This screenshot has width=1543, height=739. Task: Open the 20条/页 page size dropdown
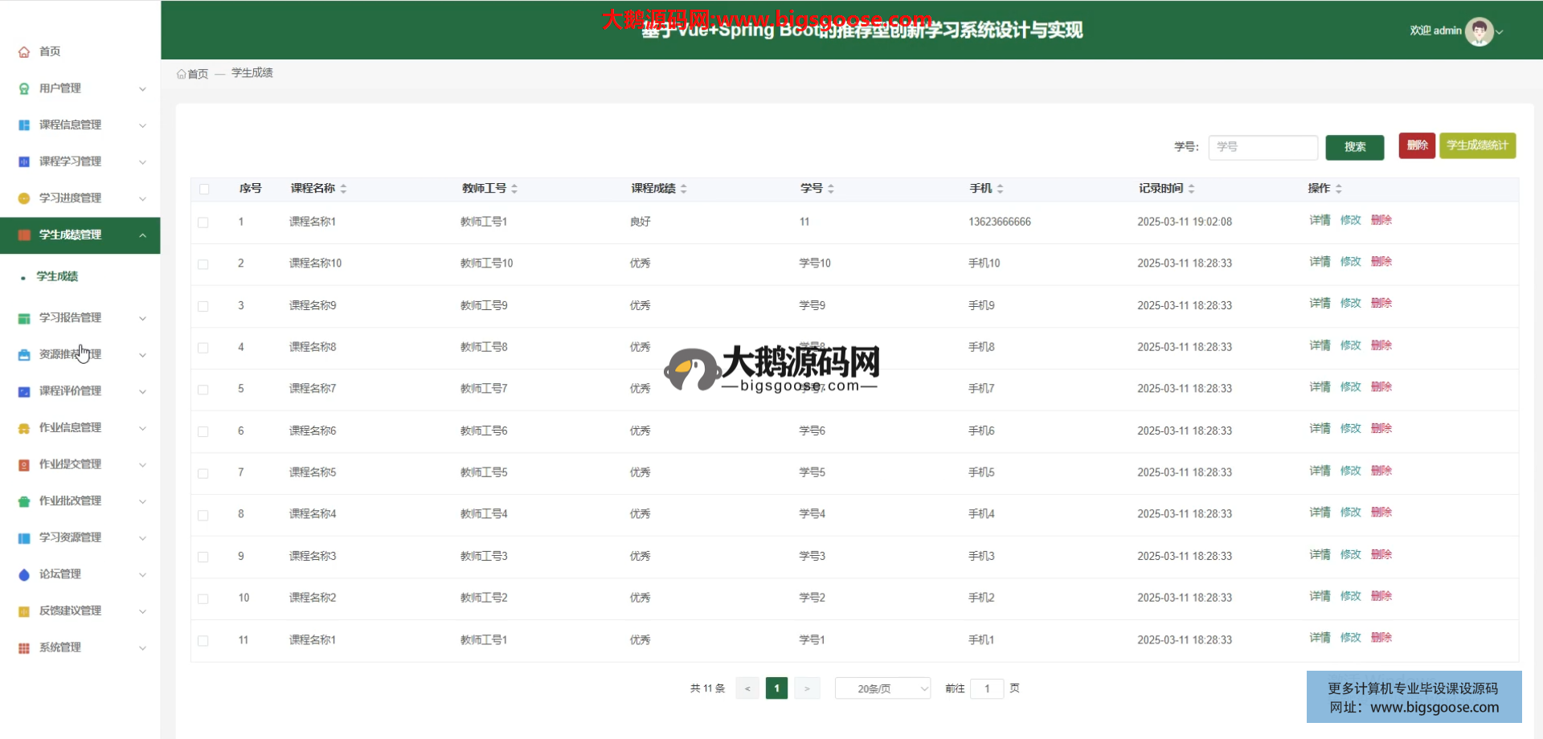click(882, 688)
